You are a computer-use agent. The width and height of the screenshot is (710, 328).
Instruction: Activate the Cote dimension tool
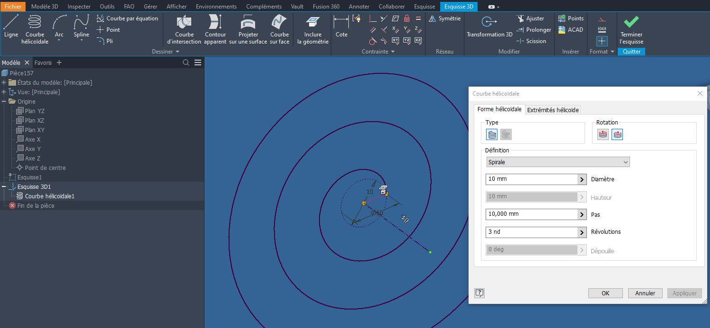341,27
